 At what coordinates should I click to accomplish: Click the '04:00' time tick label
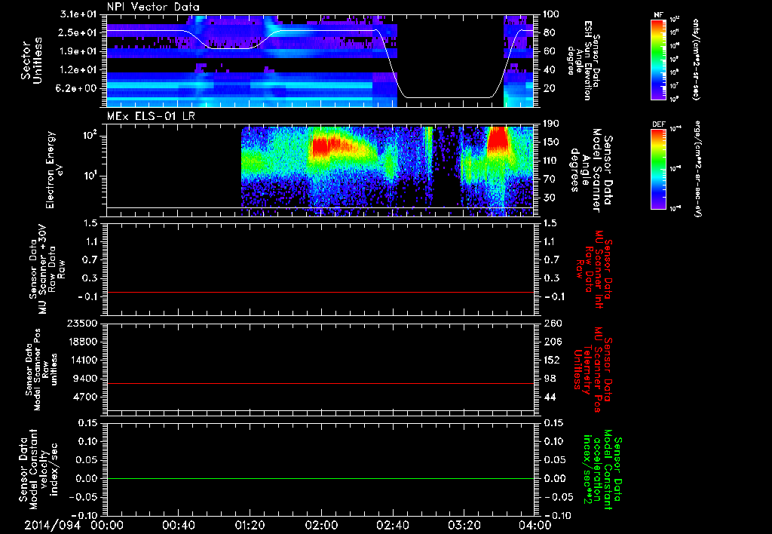(x=535, y=525)
